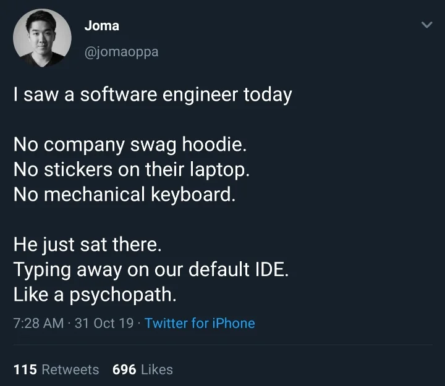
Task: Click the 'He just sat there.' line
Action: pyautogui.click(x=87, y=245)
